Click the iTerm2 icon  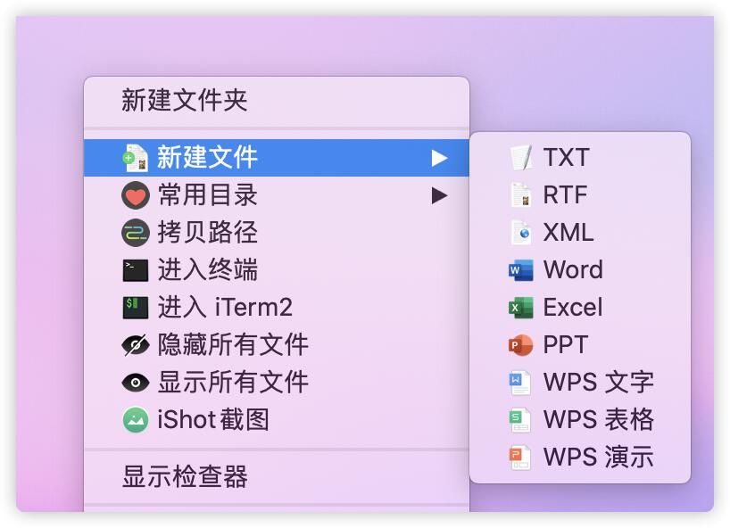136,308
